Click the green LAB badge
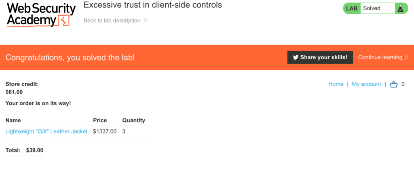 pyautogui.click(x=352, y=8)
